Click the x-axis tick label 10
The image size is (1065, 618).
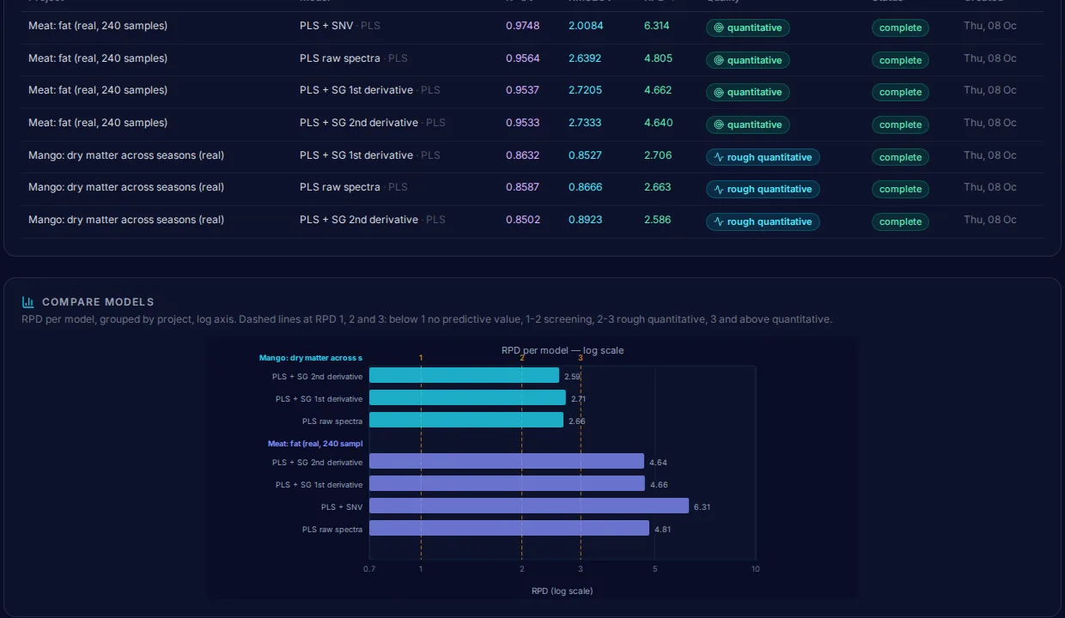(755, 569)
